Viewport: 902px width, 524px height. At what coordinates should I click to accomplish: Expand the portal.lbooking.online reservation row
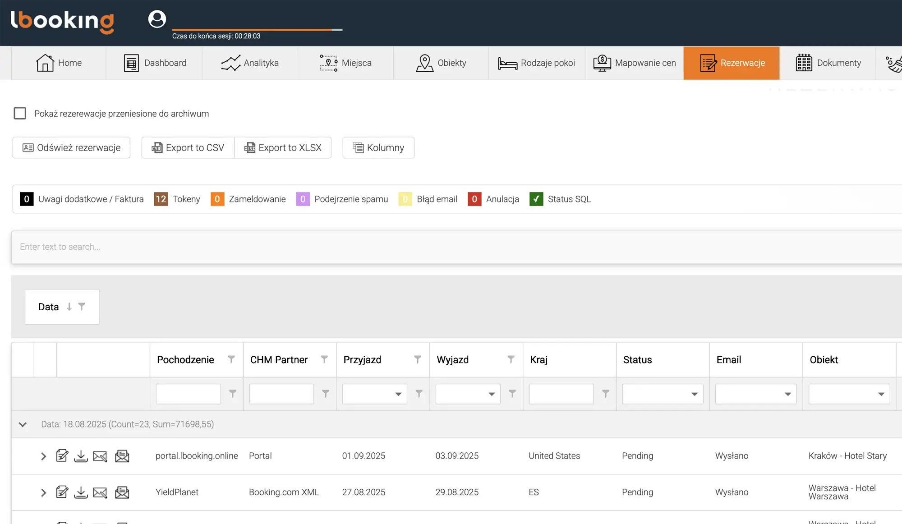[43, 456]
